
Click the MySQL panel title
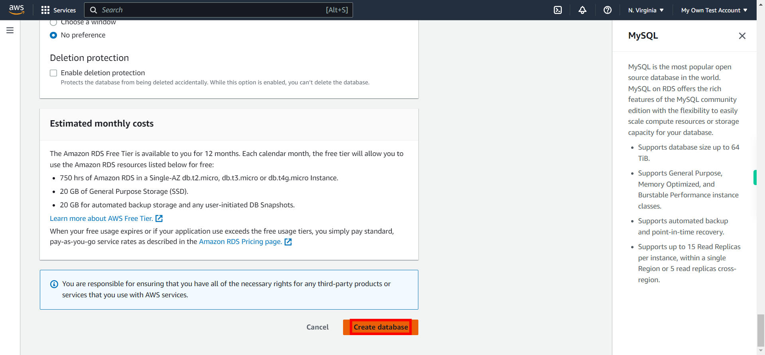[643, 36]
